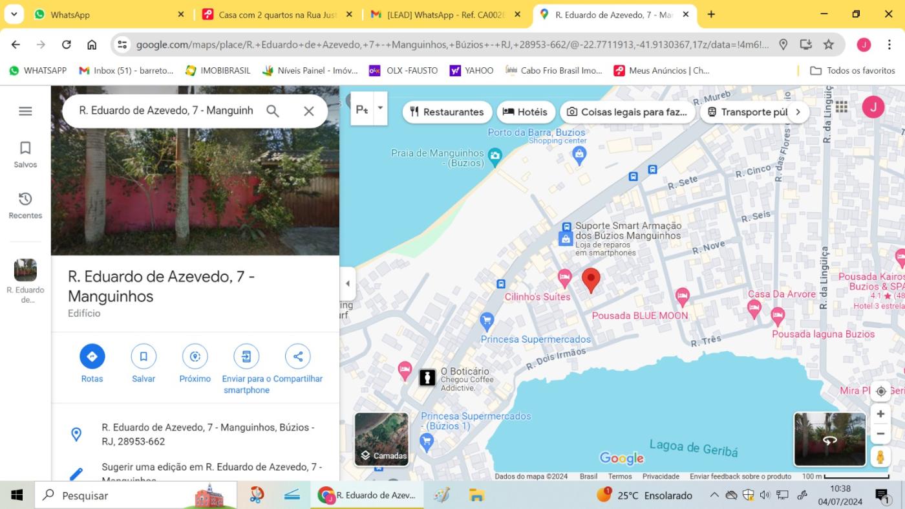Open Recentes history in sidebar
Viewport: 905px width, 509px height.
point(25,206)
